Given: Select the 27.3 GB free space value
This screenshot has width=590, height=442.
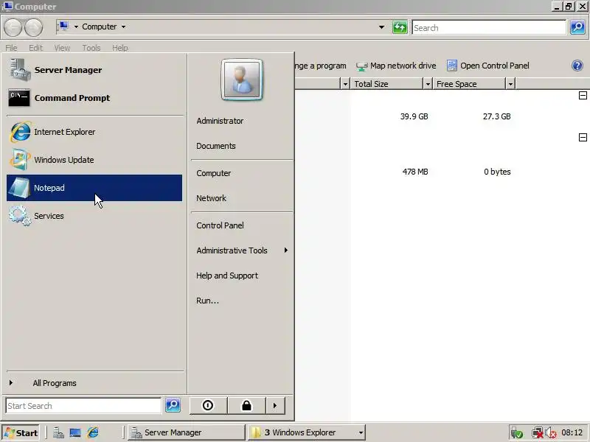Looking at the screenshot, I should pyautogui.click(x=496, y=116).
